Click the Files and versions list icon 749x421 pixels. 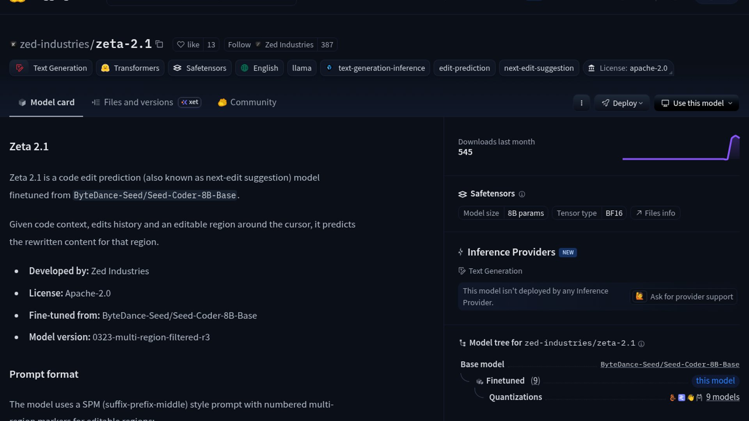pos(96,102)
